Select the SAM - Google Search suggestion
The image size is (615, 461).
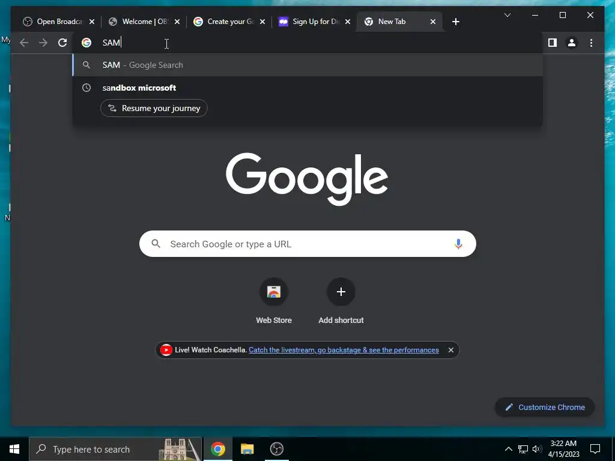pos(308,65)
